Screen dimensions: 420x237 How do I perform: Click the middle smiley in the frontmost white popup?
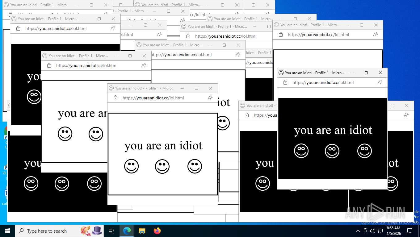click(x=162, y=166)
